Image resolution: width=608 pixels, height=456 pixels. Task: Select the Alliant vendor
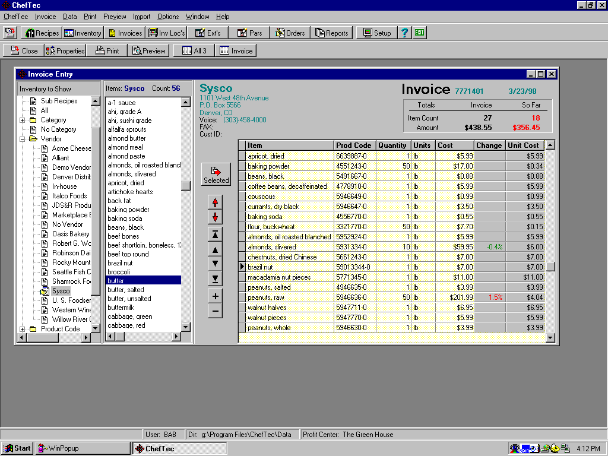pyautogui.click(x=61, y=158)
